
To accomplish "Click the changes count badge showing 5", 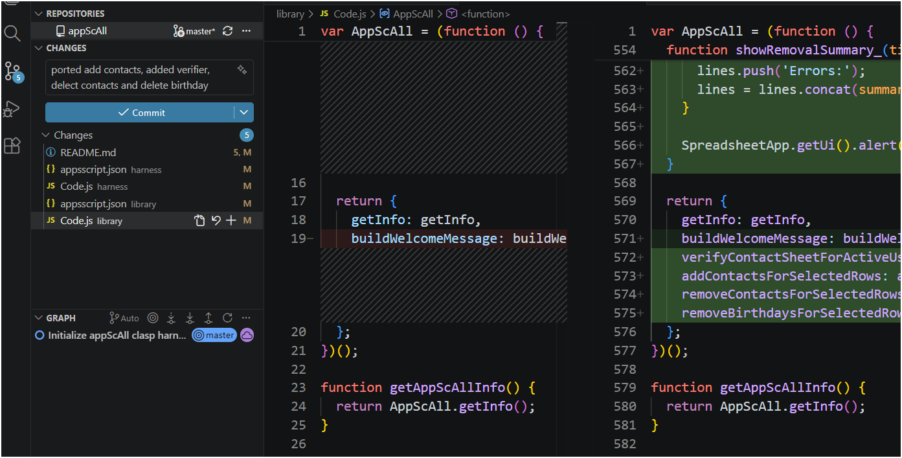I will tap(246, 135).
